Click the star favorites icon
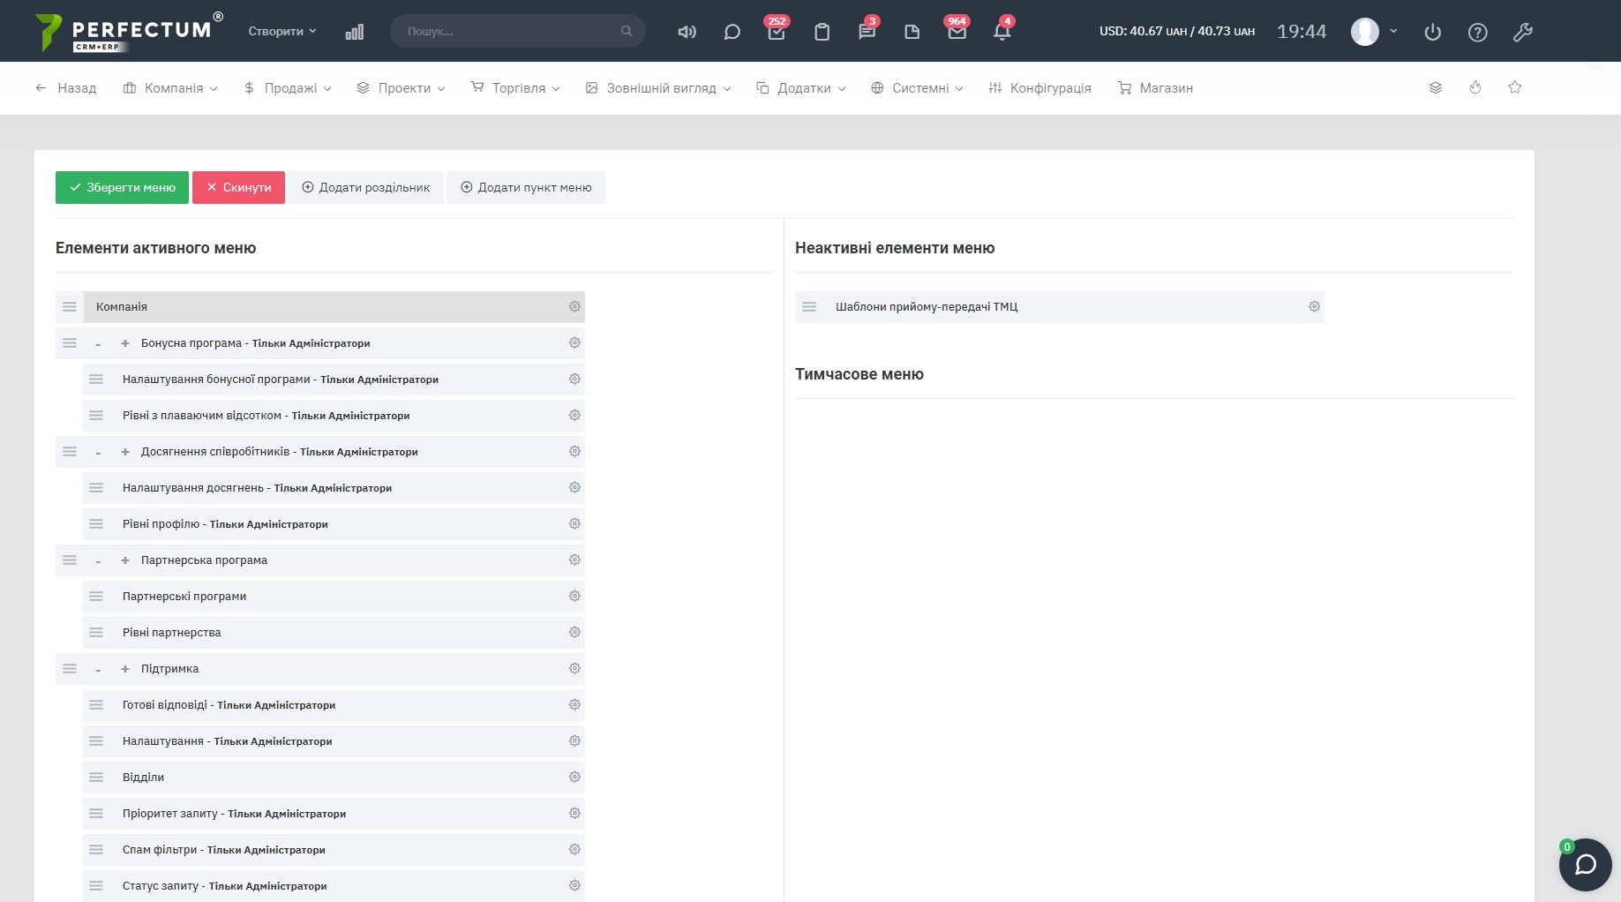The height and width of the screenshot is (902, 1621). click(x=1514, y=87)
